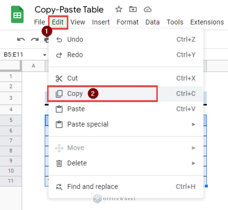
Task: Open the Data menu
Action: coord(152,22)
